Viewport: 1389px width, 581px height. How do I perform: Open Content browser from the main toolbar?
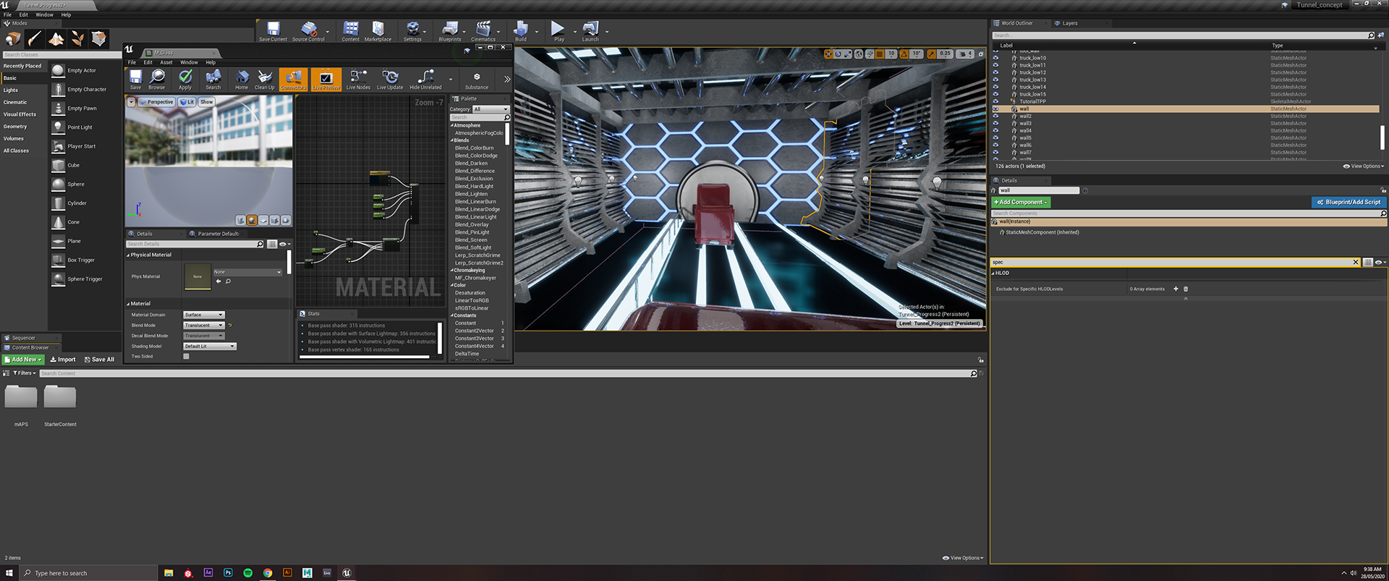351,32
